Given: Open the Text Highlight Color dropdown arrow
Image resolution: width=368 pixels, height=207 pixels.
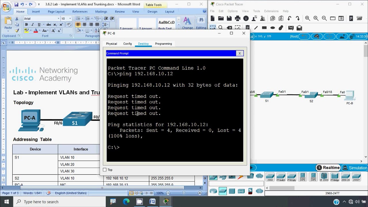Looking at the screenshot, I should (30, 30).
